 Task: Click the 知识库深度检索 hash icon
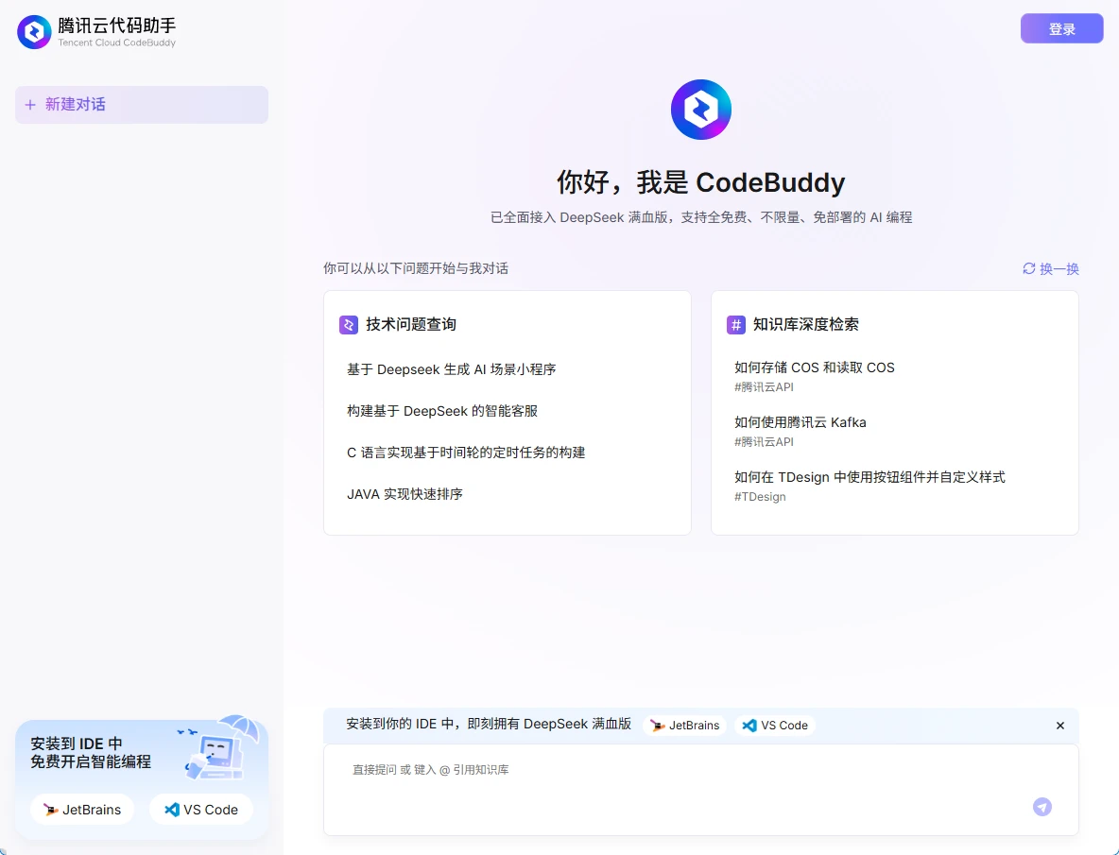(735, 325)
